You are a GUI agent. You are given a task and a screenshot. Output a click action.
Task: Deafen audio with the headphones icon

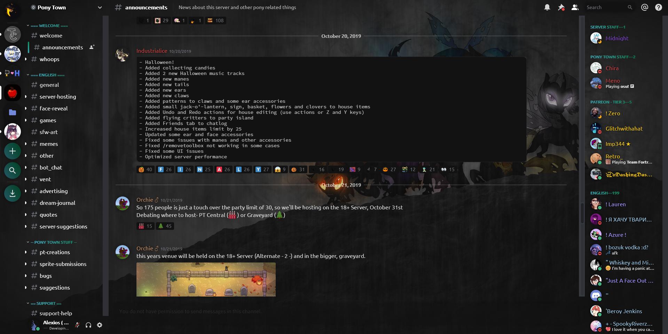coord(88,325)
